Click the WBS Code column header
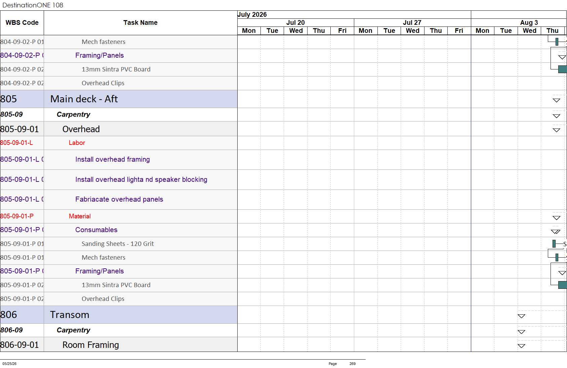Screen dimensions: 567x368 click(x=22, y=22)
